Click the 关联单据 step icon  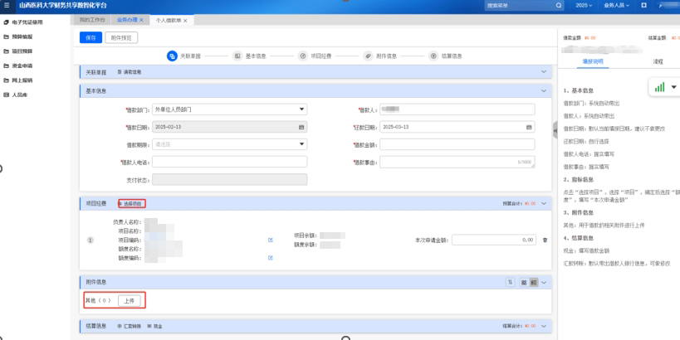pyautogui.click(x=173, y=56)
